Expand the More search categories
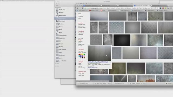This screenshot has width=173, height=97. tap(80, 19)
